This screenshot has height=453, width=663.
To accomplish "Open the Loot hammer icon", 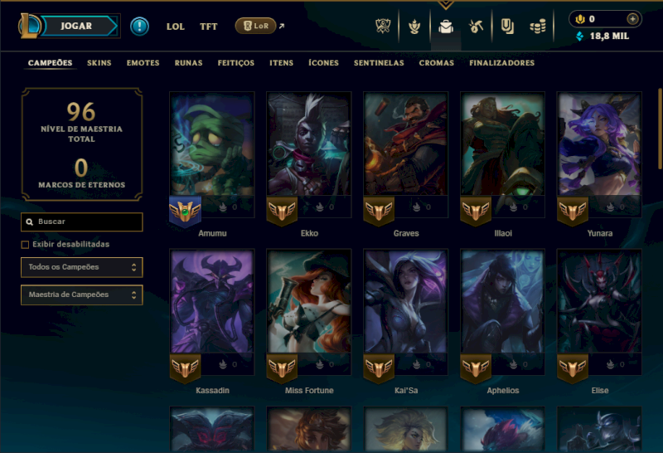I will pos(476,27).
